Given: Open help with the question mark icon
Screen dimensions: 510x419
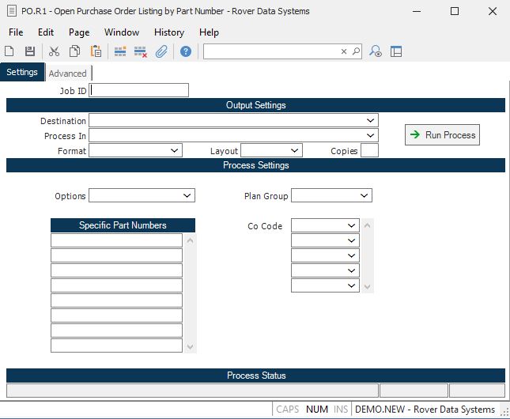Looking at the screenshot, I should tap(186, 51).
